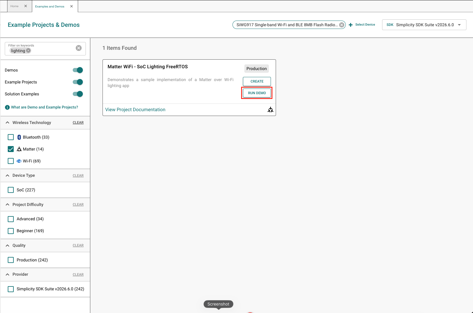Viewport: 473px width, 313px height.
Task: Check the Bluetooth (33) checkbox
Action: (11, 137)
